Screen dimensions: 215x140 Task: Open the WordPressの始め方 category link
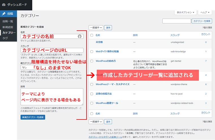106,61
